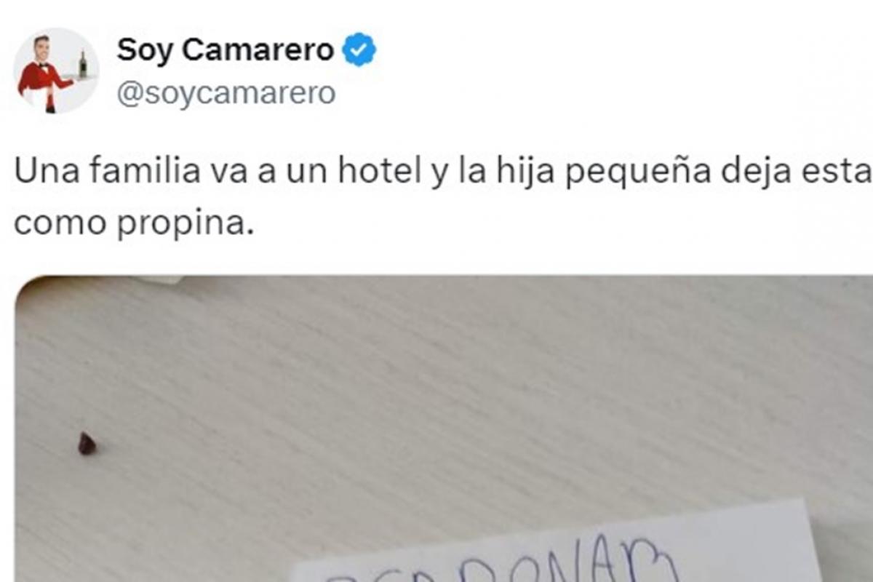Screen dimensions: 873x582
Task: Click the waiter's red jacket in avatar
Action: (43, 79)
